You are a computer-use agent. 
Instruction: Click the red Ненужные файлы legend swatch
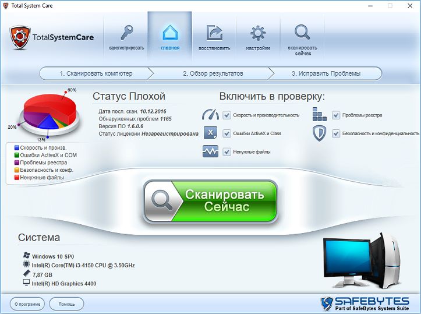pyautogui.click(x=17, y=178)
